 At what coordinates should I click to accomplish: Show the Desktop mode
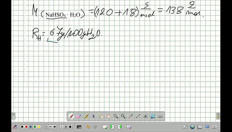point(207,127)
